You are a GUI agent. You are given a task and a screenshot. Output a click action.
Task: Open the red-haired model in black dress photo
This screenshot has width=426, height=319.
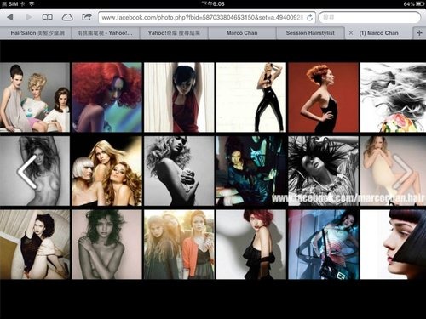tap(251, 244)
